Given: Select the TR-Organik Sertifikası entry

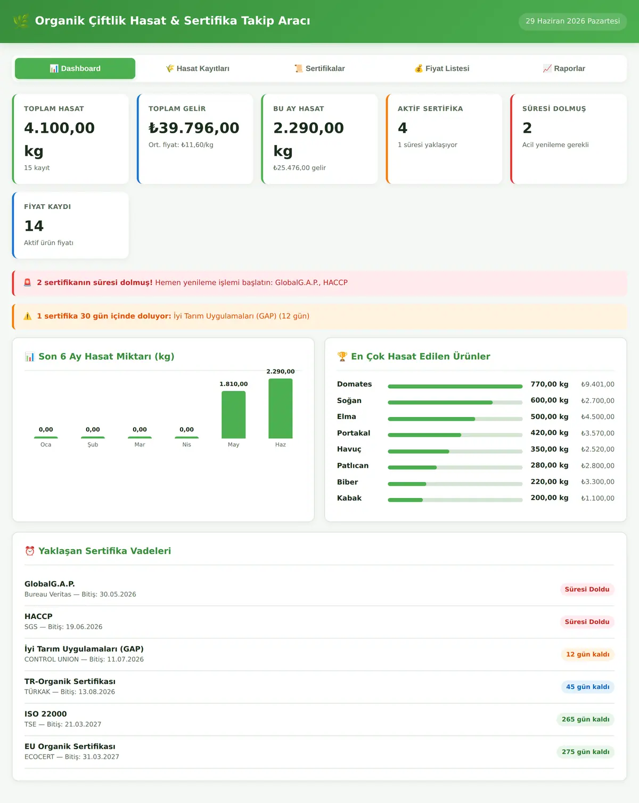Looking at the screenshot, I should 319,687.
